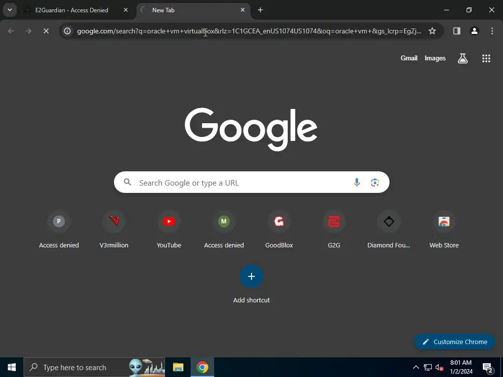
Task: Close the E2Guardian - Access Denied tab
Action: pos(126,10)
